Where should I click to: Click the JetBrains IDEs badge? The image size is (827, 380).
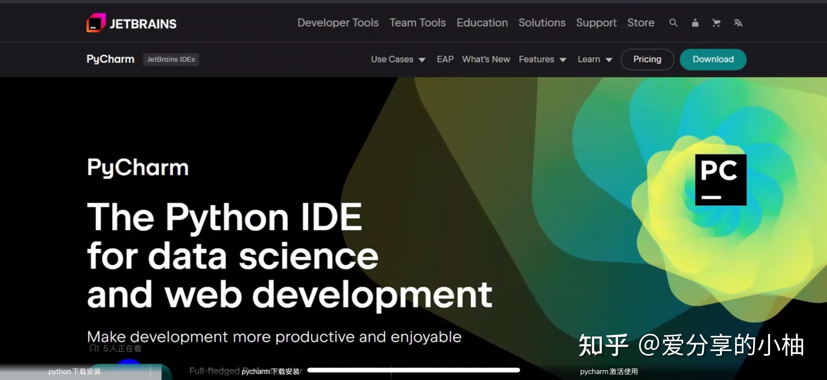[x=171, y=59]
